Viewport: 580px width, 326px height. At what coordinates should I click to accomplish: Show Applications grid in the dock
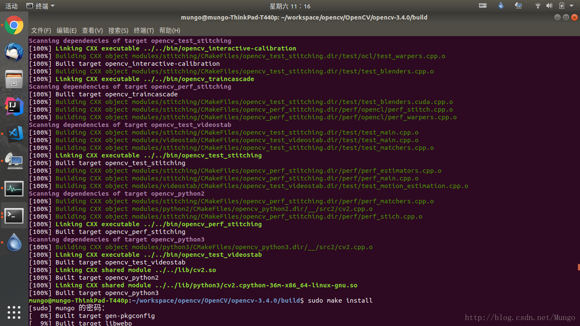tap(14, 312)
